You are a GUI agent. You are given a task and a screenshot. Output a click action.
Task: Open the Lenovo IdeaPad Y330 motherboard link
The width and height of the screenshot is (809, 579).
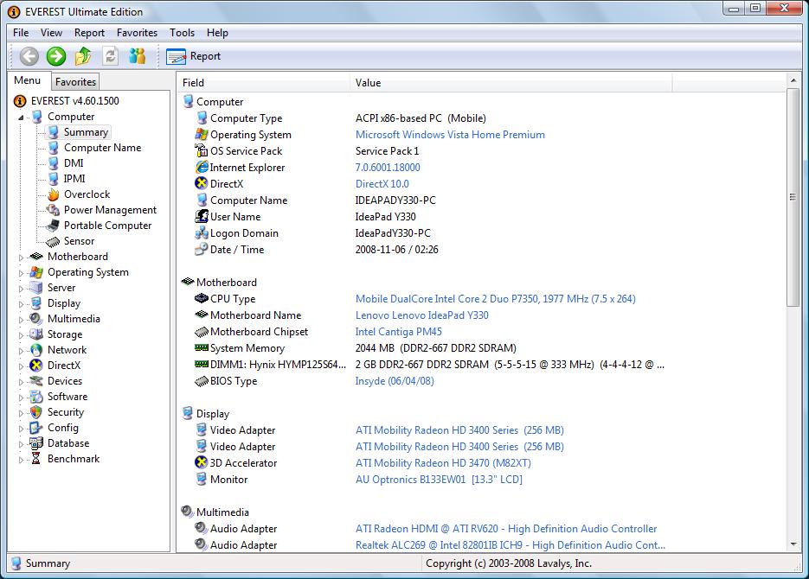point(421,315)
